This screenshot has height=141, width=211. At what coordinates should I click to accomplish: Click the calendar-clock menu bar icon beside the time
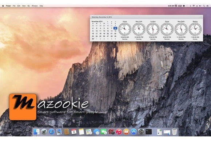tap(176, 6)
